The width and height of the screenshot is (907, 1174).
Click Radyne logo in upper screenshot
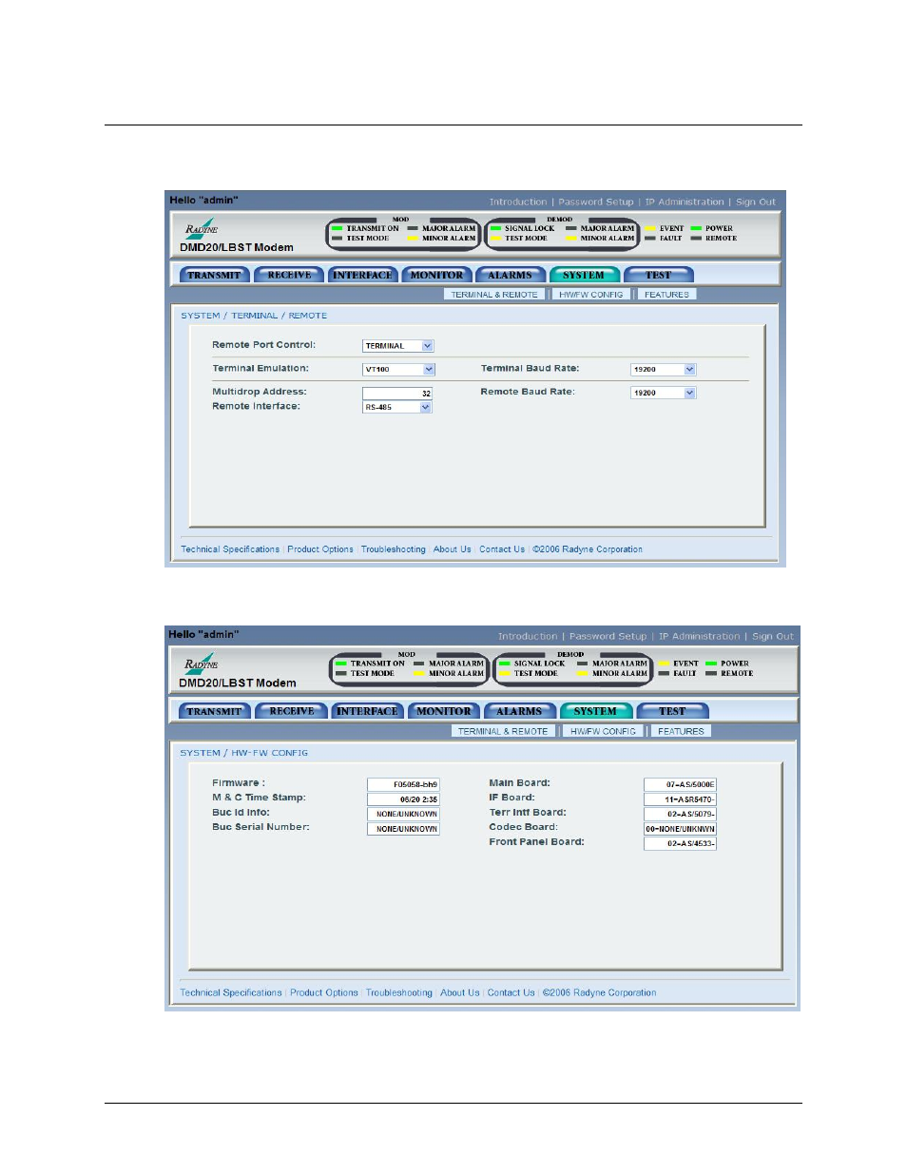point(202,227)
